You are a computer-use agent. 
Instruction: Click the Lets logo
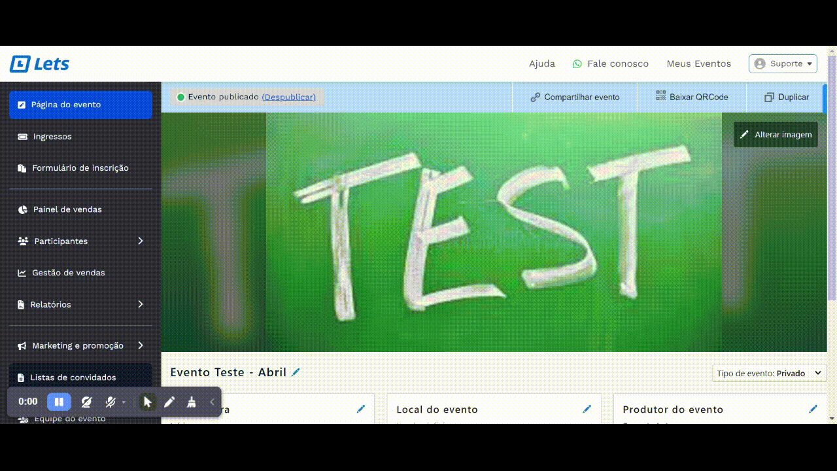tap(39, 63)
